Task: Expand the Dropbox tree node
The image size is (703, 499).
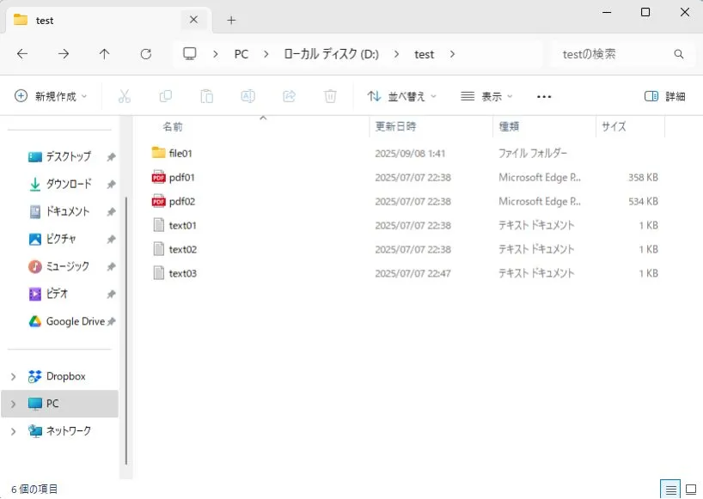Action: [x=13, y=376]
